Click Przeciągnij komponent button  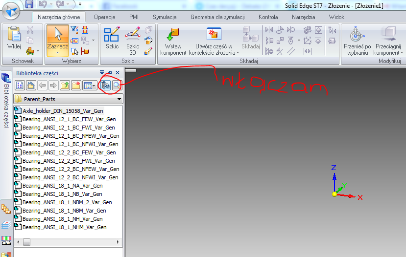(x=388, y=41)
